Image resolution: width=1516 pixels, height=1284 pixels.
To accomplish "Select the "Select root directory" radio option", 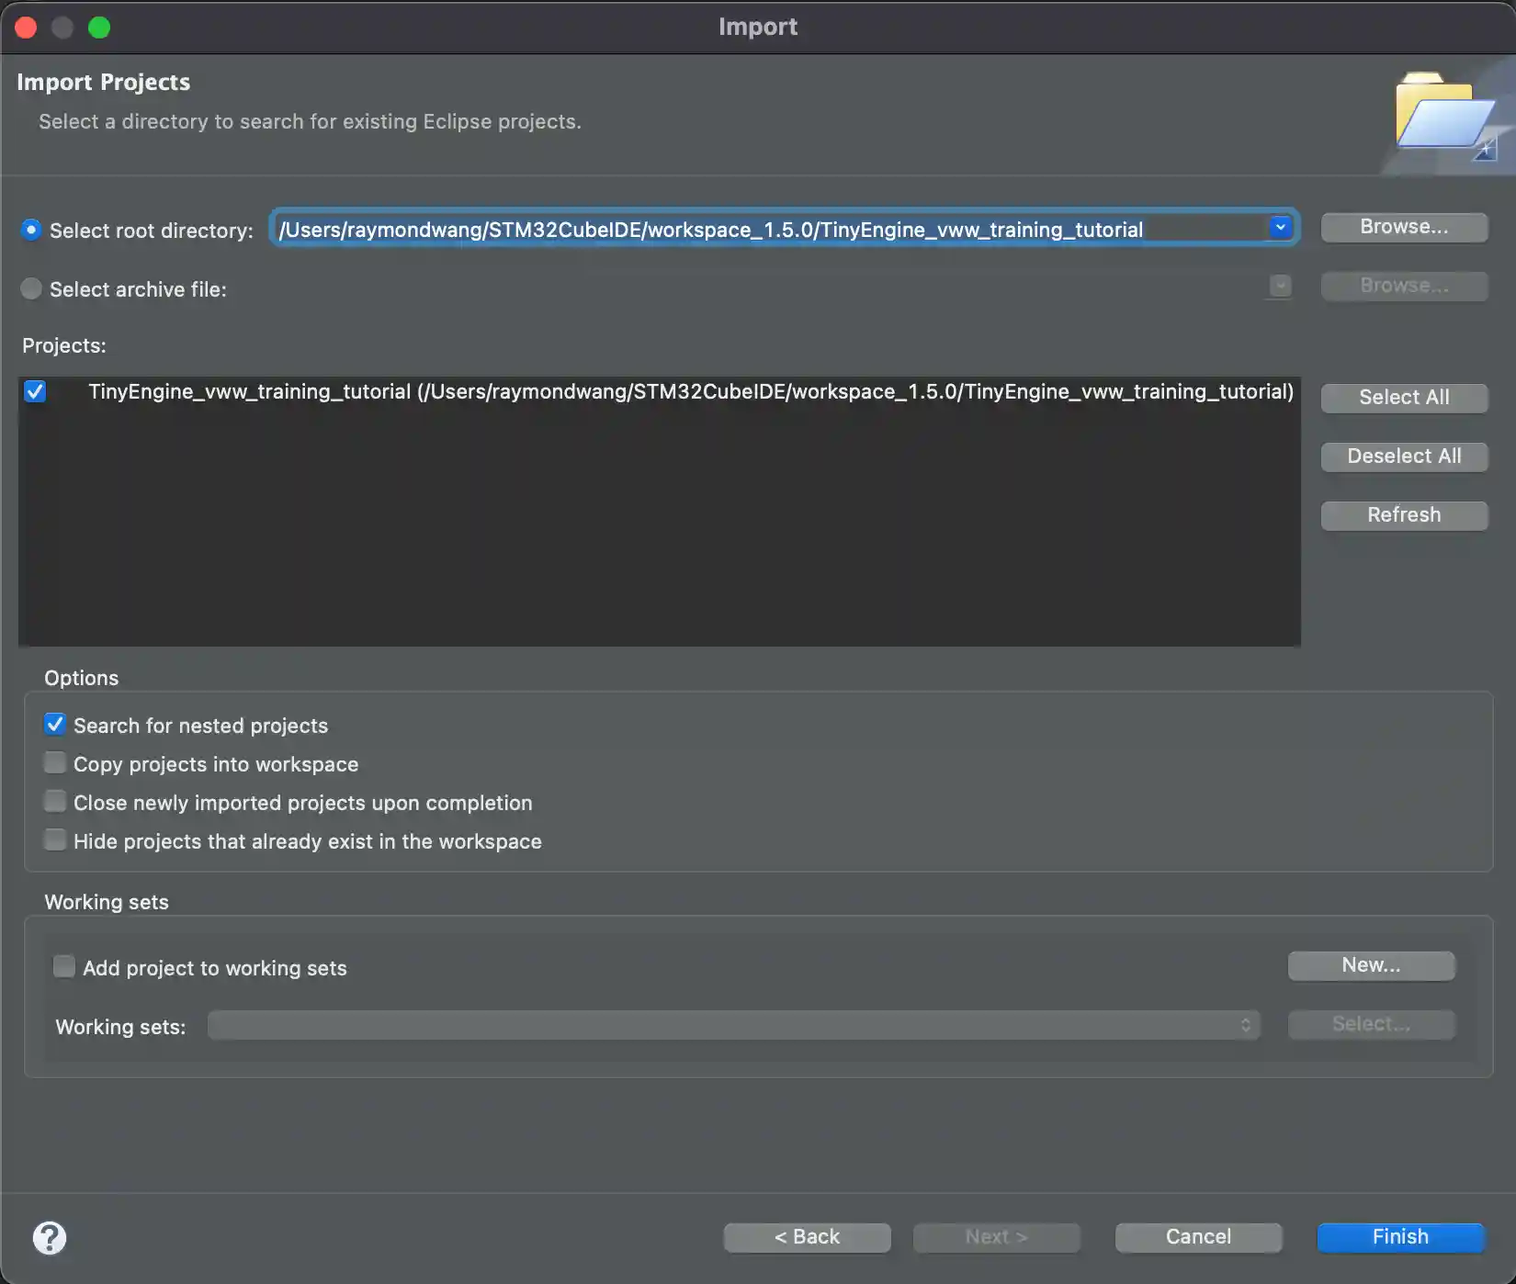I will click(x=30, y=230).
